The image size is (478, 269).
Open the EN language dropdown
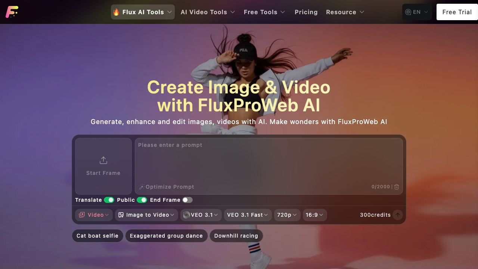(417, 12)
